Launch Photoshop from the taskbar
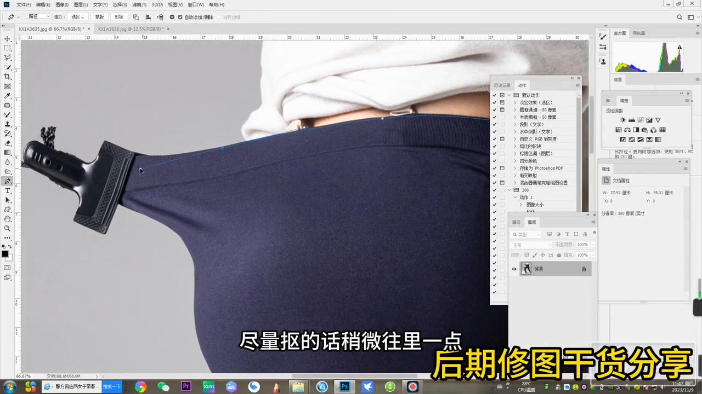Screen dimensions: 702x394 point(344,387)
